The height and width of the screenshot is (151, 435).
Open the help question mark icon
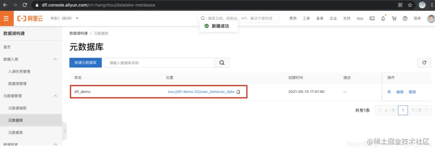pyautogui.click(x=405, y=19)
